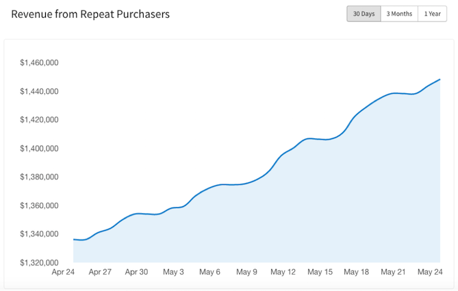
Task: Click the $1,420,000 y-axis label
Action: click(x=39, y=120)
